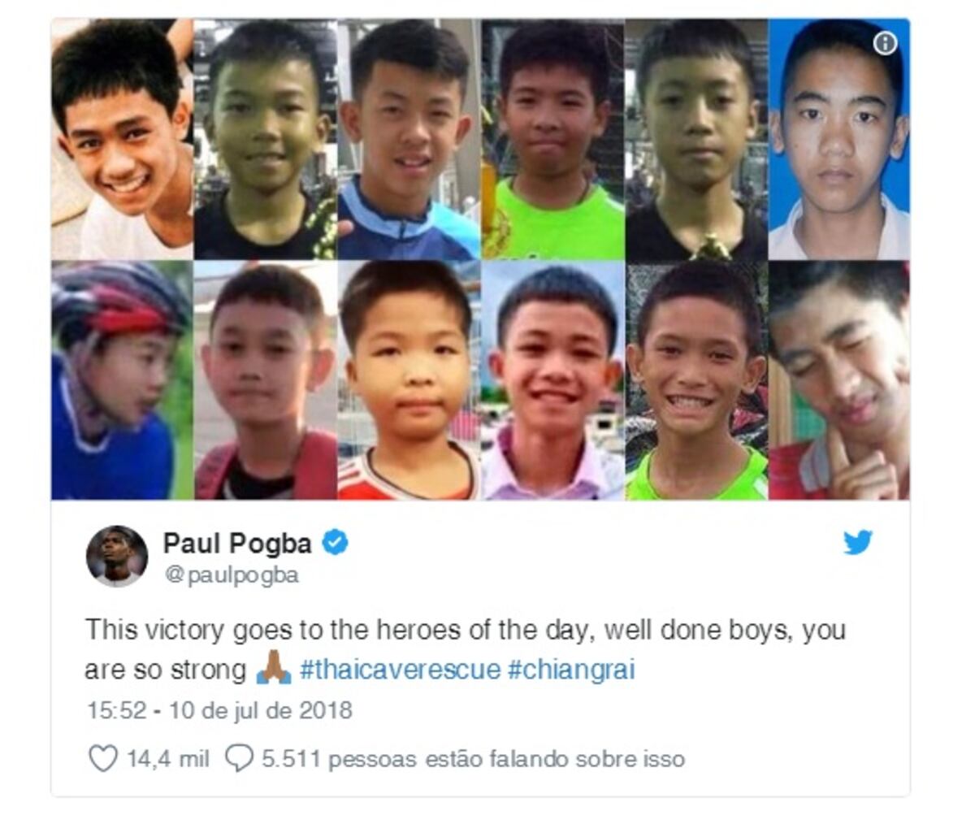Viewport: 975px width, 815px height.
Task: Open the @paulpogba handle link
Action: (x=232, y=575)
